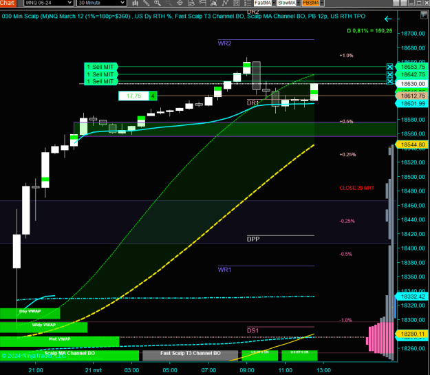Click the zoom in magnifier icon
Image resolution: width=430 pixels, height=375 pixels.
coord(158,3)
